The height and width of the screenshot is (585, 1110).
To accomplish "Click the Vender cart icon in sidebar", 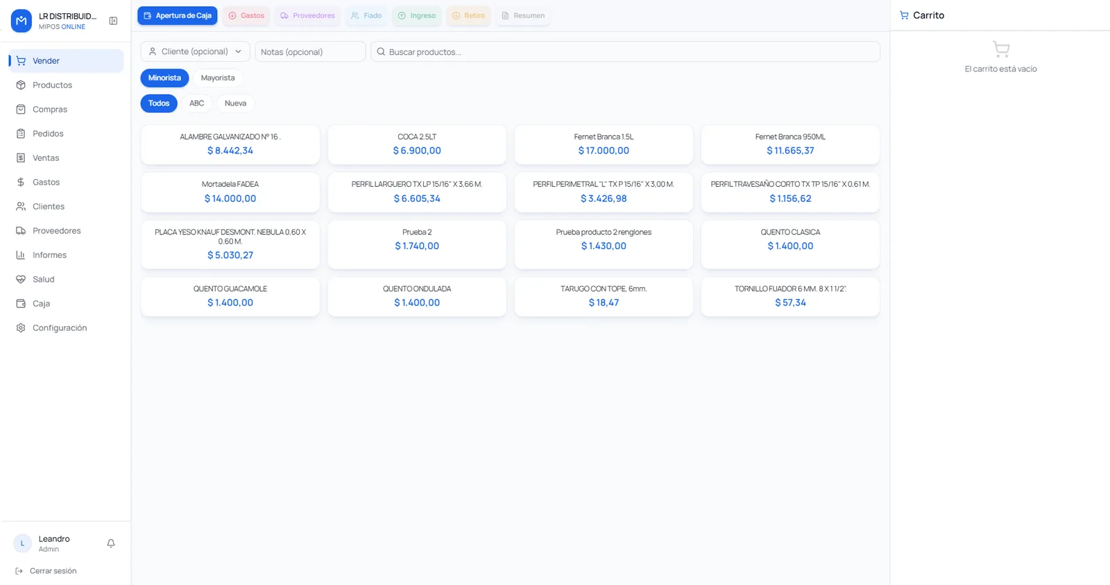I will coord(21,61).
